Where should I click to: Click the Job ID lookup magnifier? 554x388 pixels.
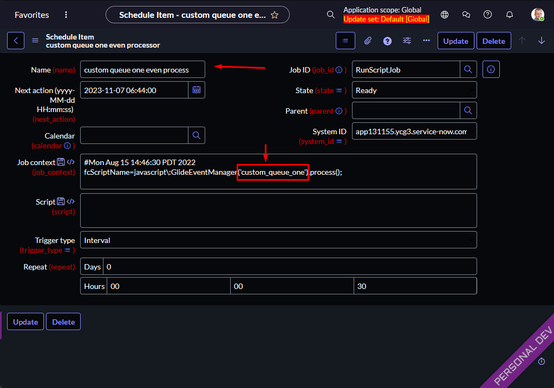[468, 69]
